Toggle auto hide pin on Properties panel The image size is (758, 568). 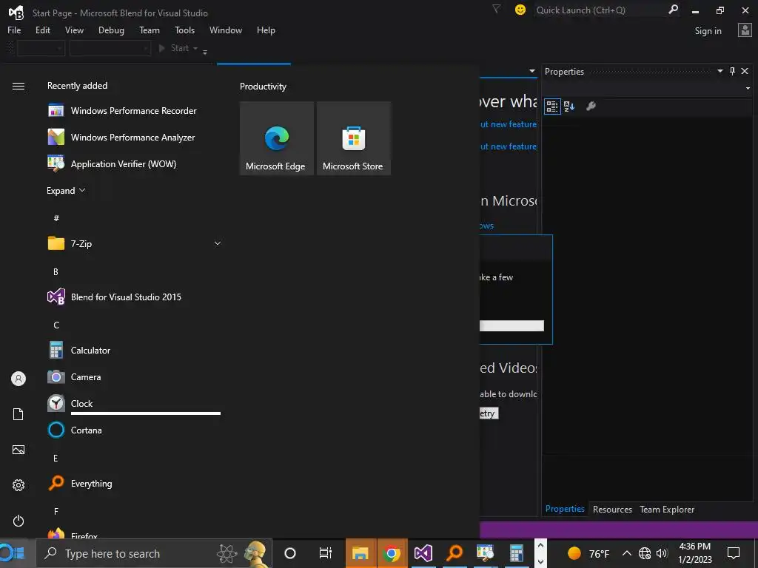732,71
